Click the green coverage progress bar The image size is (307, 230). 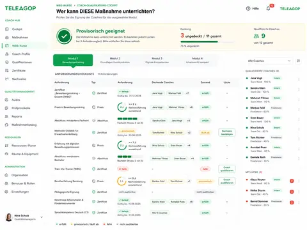(207, 42)
